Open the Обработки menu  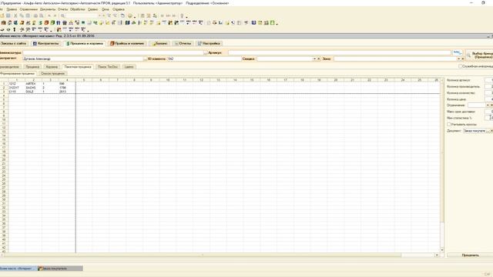pyautogui.click(x=77, y=9)
